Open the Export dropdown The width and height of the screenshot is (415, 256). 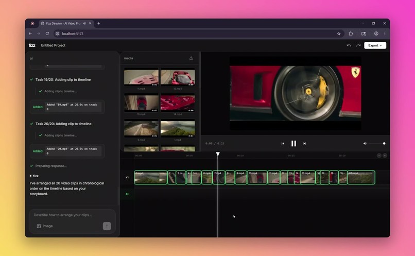tap(375, 45)
